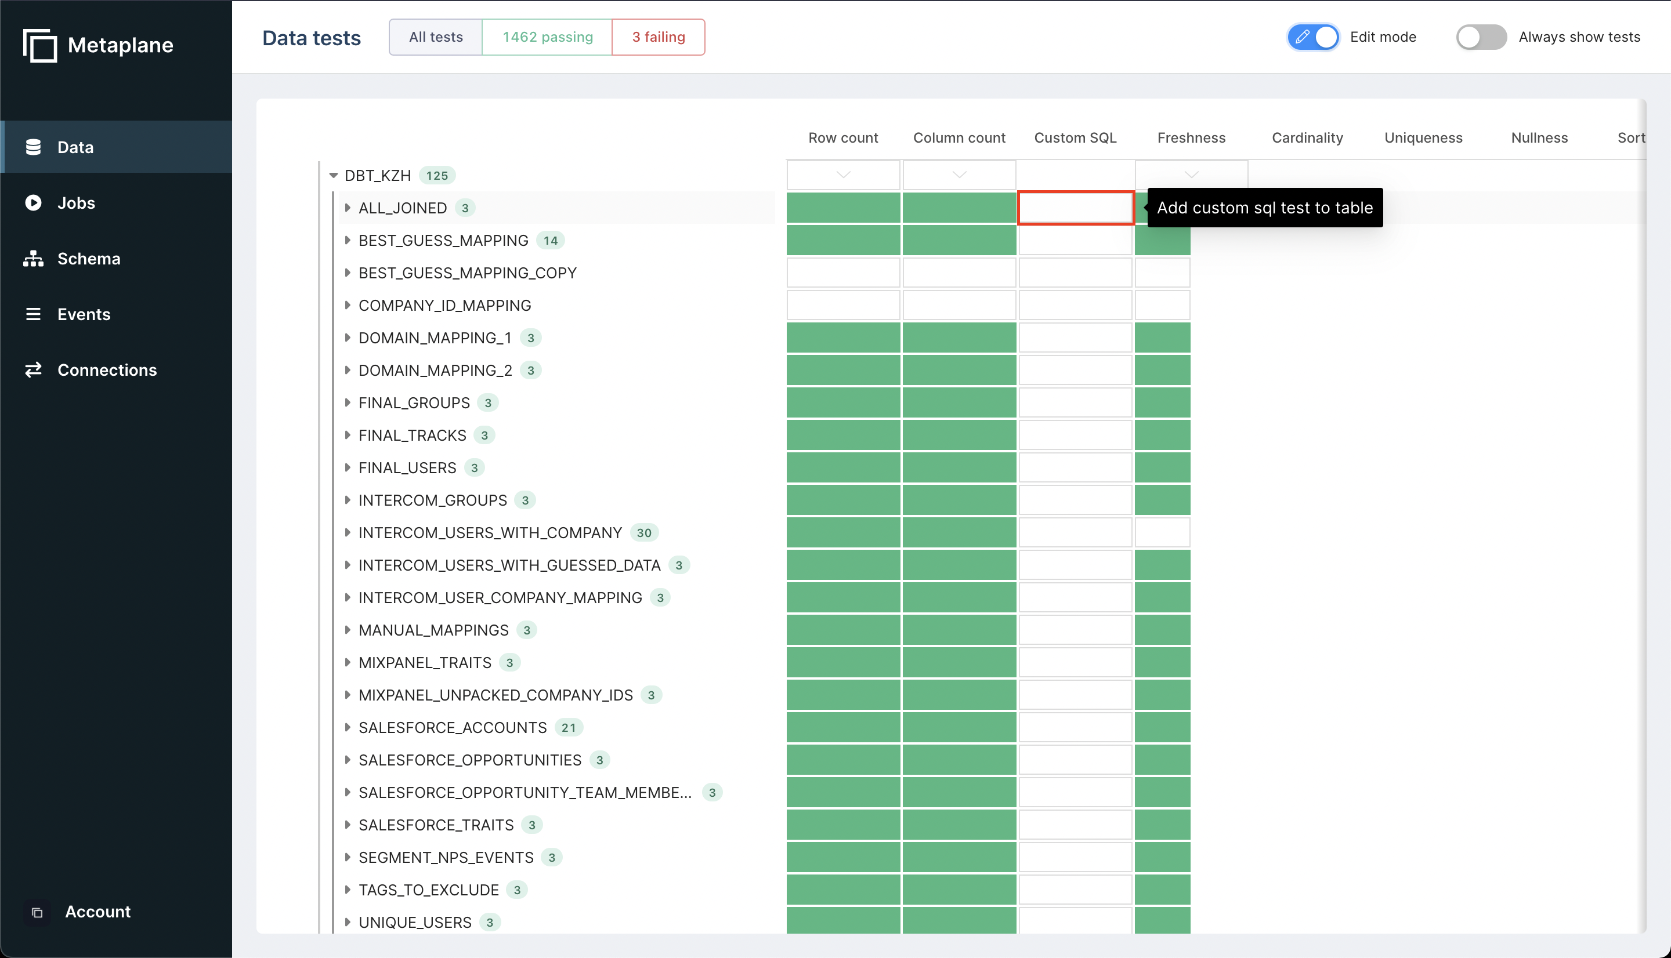Expand the FINAL_GROUPS row

(x=348, y=402)
